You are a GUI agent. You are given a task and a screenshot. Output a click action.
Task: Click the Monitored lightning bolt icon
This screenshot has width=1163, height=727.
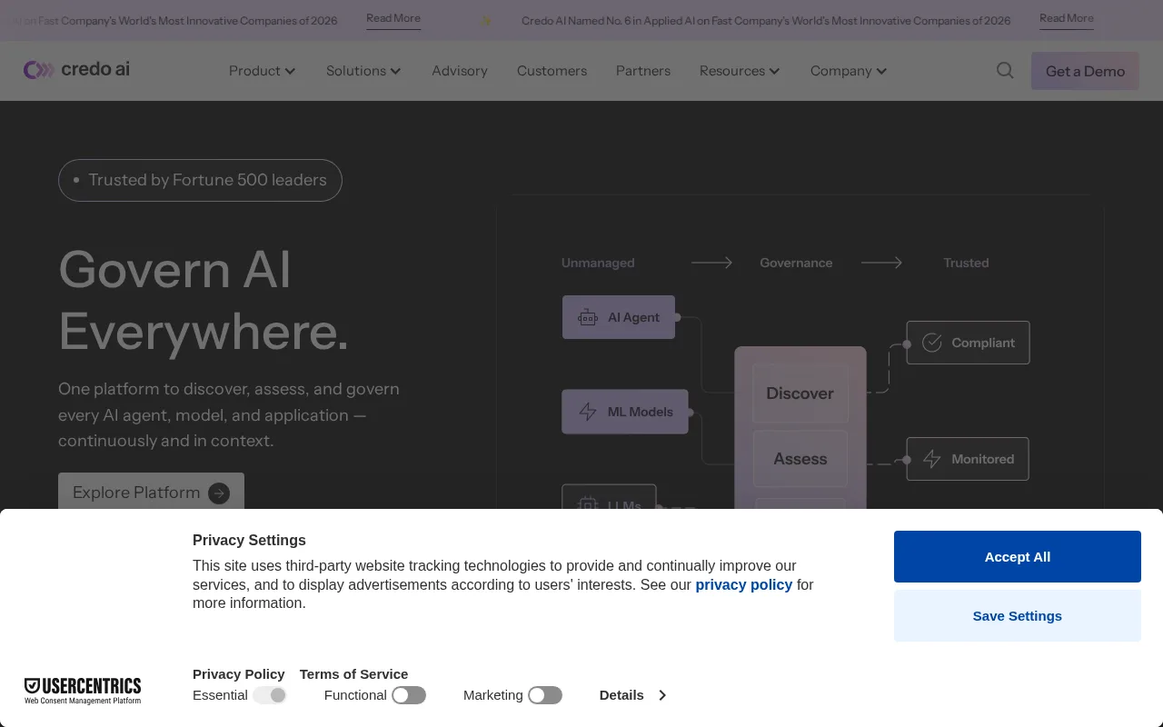click(931, 459)
